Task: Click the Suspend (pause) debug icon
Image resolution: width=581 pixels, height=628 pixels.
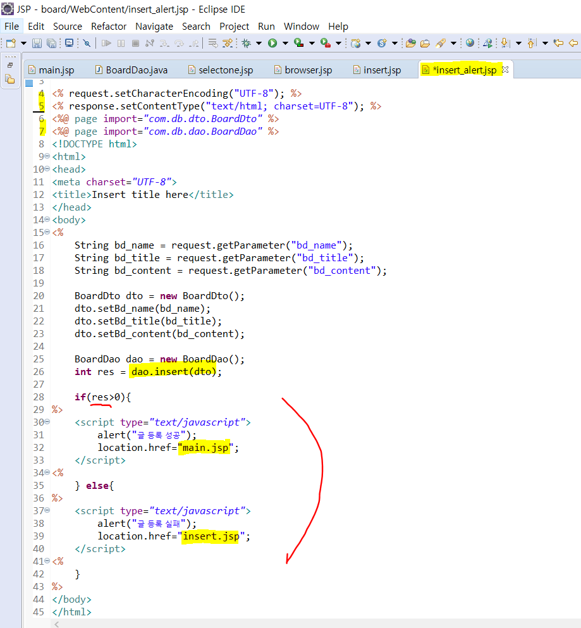Action: pyautogui.click(x=121, y=43)
